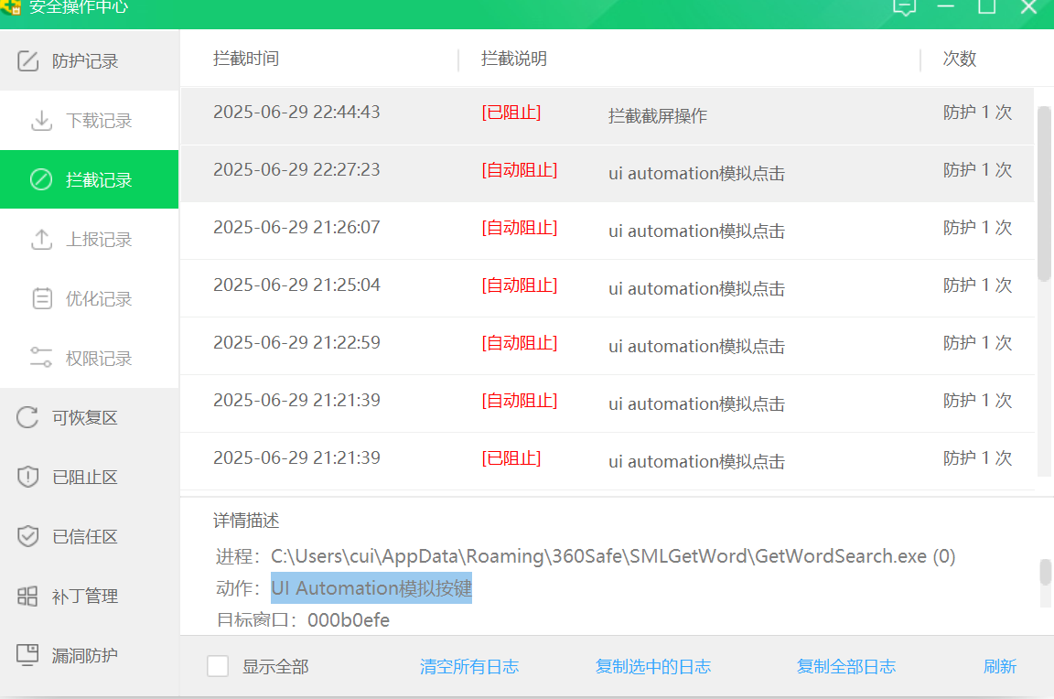Click 刷新 to reload logs
This screenshot has height=699, width=1054.
pos(1000,667)
